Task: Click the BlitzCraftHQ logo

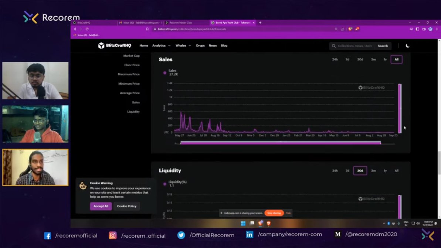Action: click(115, 45)
